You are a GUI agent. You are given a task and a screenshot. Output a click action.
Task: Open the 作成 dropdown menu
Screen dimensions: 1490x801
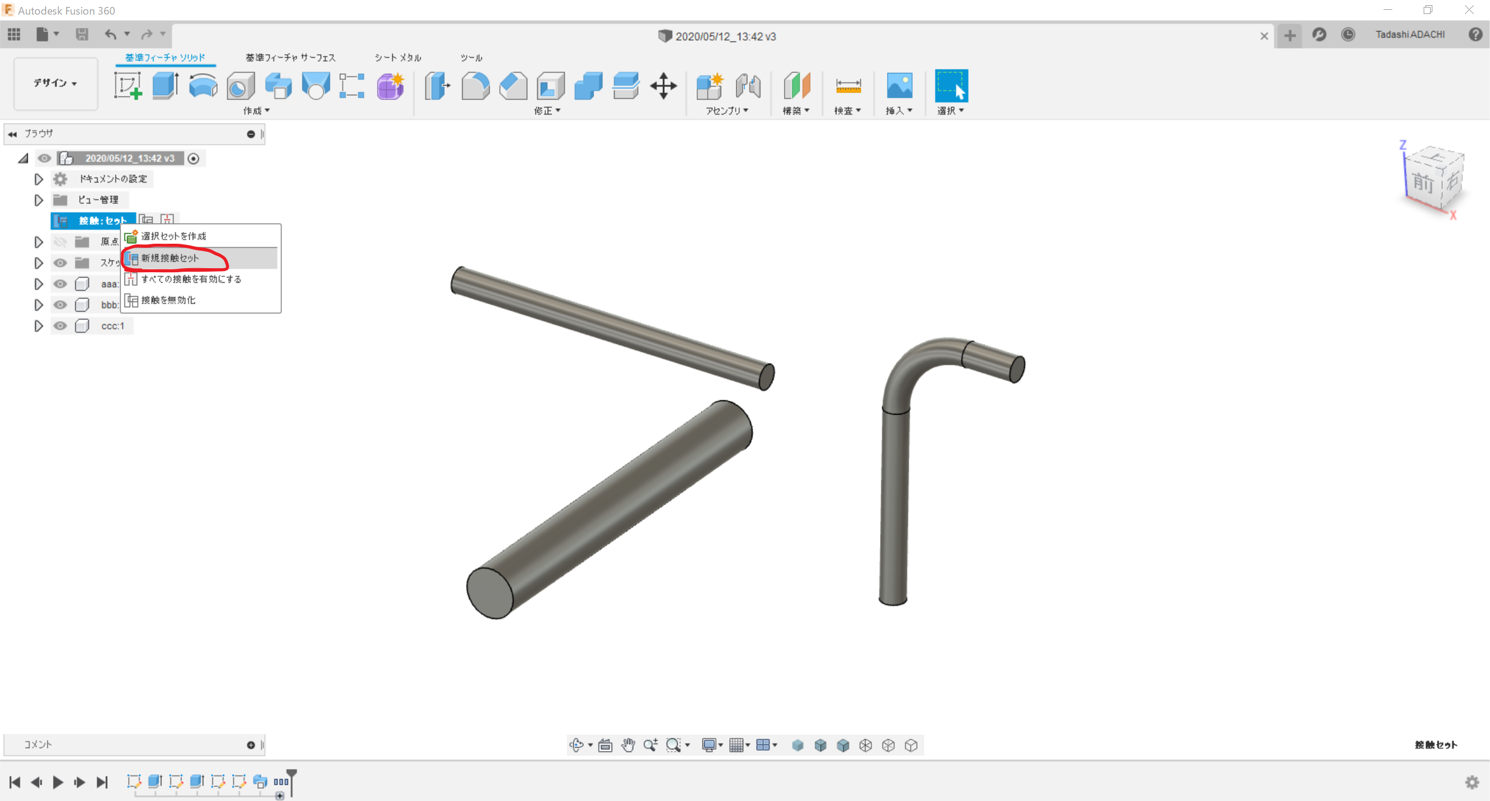257,111
